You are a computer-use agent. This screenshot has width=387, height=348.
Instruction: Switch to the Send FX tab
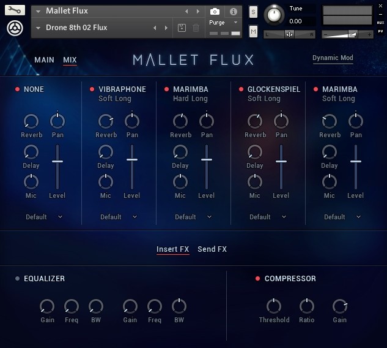pyautogui.click(x=212, y=249)
